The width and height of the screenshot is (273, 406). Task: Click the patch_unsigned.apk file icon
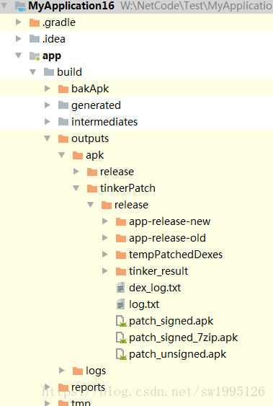[x=121, y=354]
